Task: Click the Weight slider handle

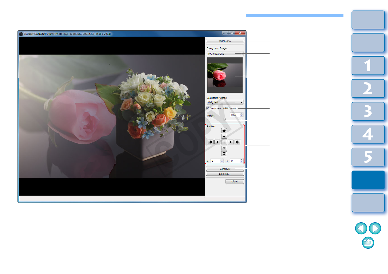Action: [224, 119]
